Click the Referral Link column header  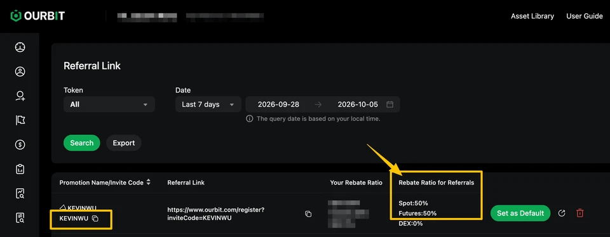point(186,183)
